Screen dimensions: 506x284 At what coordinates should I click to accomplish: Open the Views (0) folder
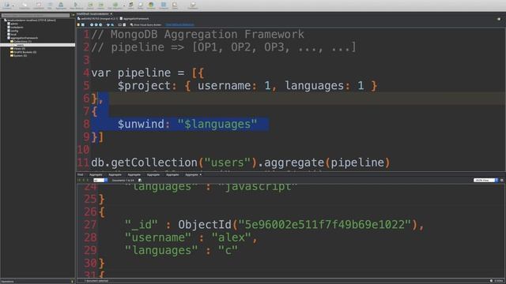[x=17, y=49]
